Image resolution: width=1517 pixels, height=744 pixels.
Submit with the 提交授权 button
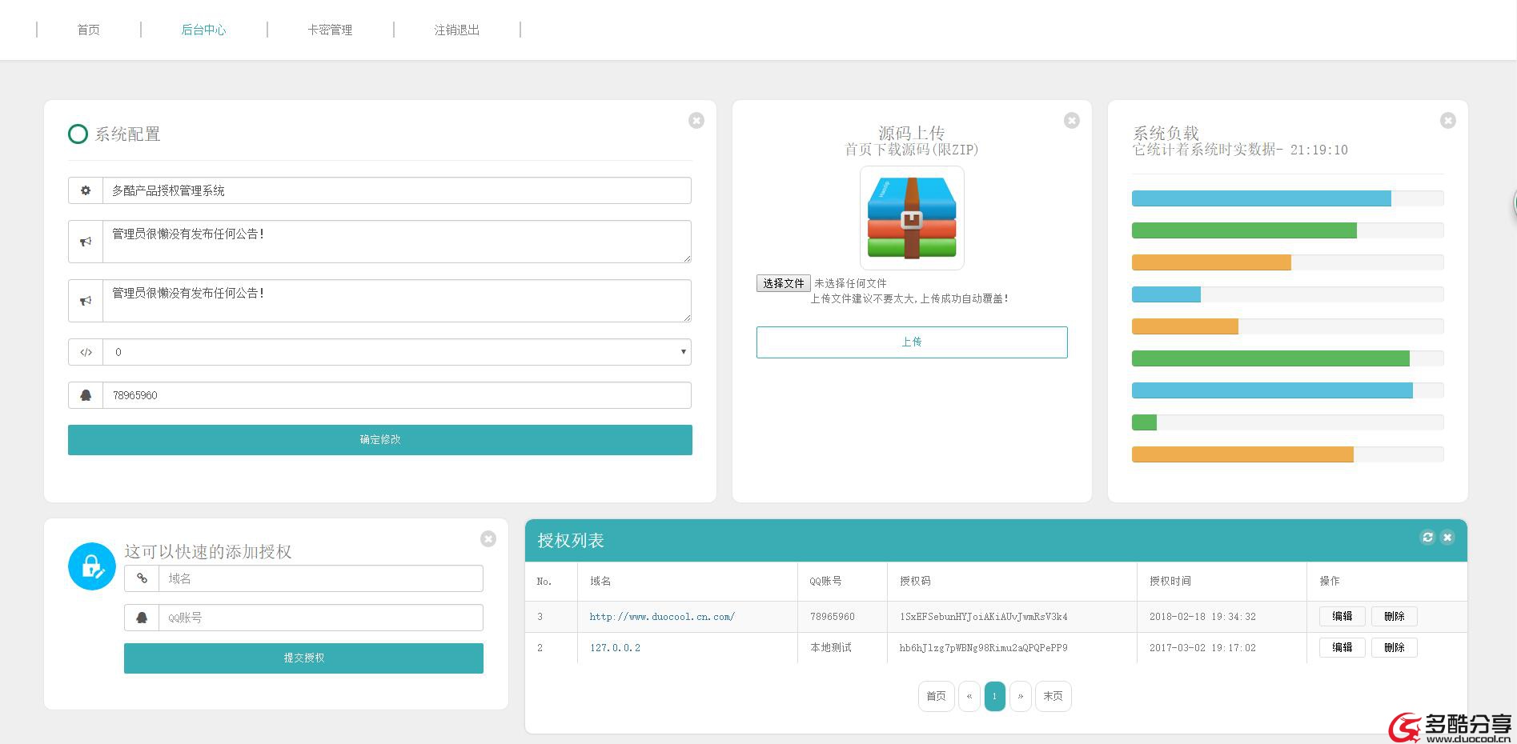(x=303, y=658)
